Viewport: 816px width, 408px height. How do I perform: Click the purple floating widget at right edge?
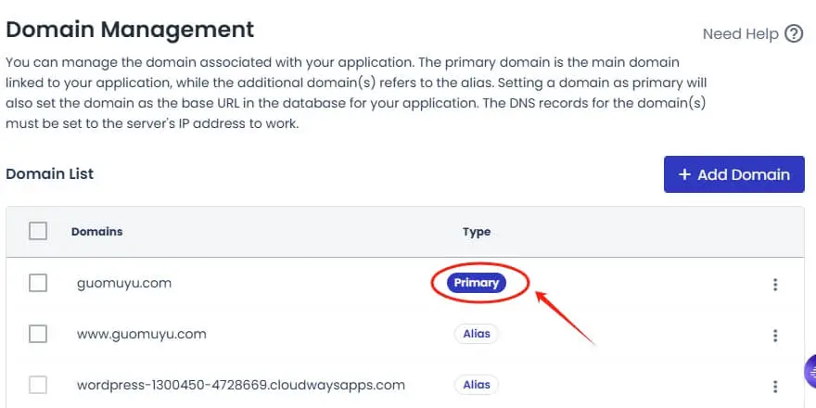coord(810,371)
